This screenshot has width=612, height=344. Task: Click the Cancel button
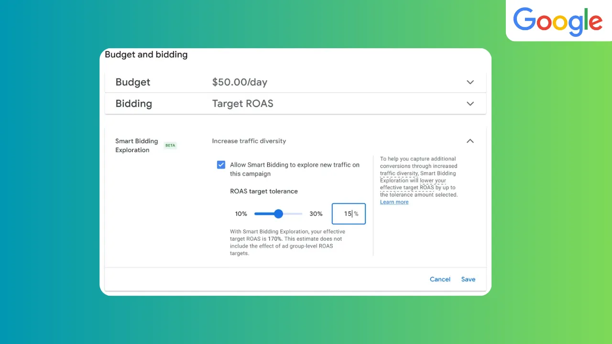[x=440, y=279]
